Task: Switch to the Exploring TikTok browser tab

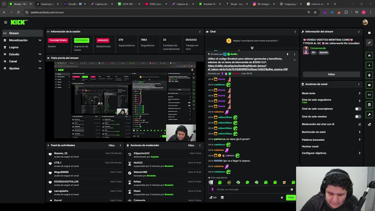Action: [47, 4]
